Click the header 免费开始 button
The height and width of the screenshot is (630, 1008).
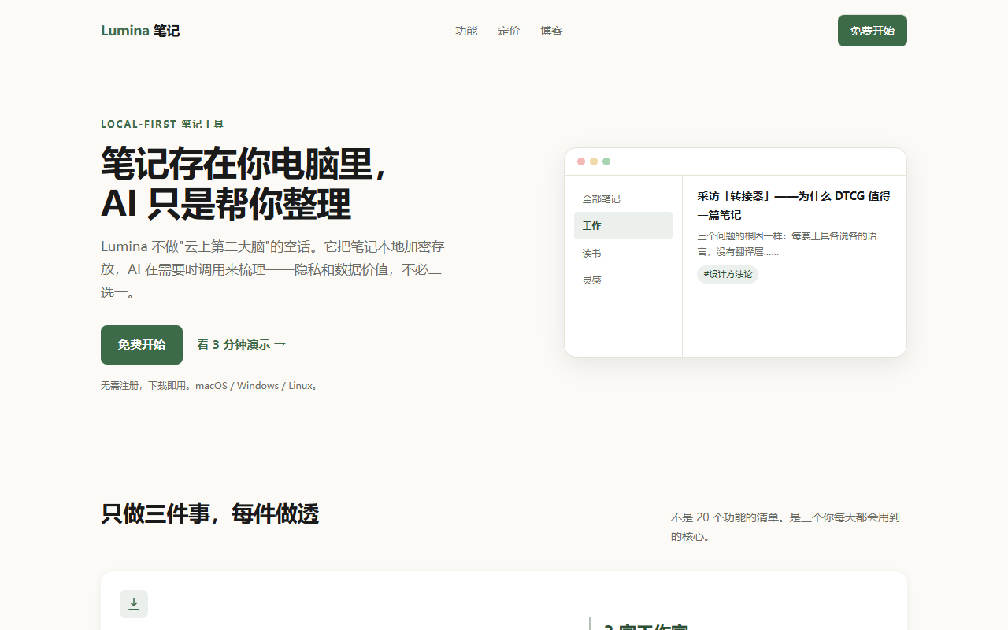tap(873, 31)
